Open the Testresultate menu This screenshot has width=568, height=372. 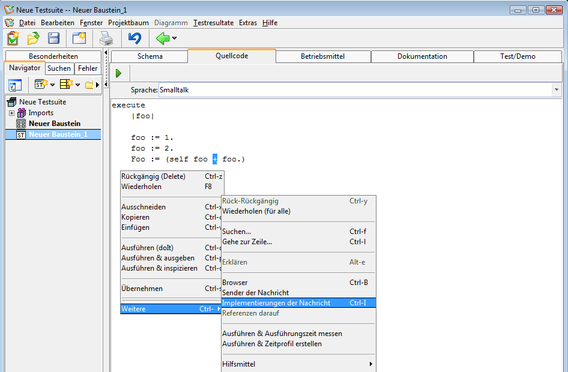point(213,23)
